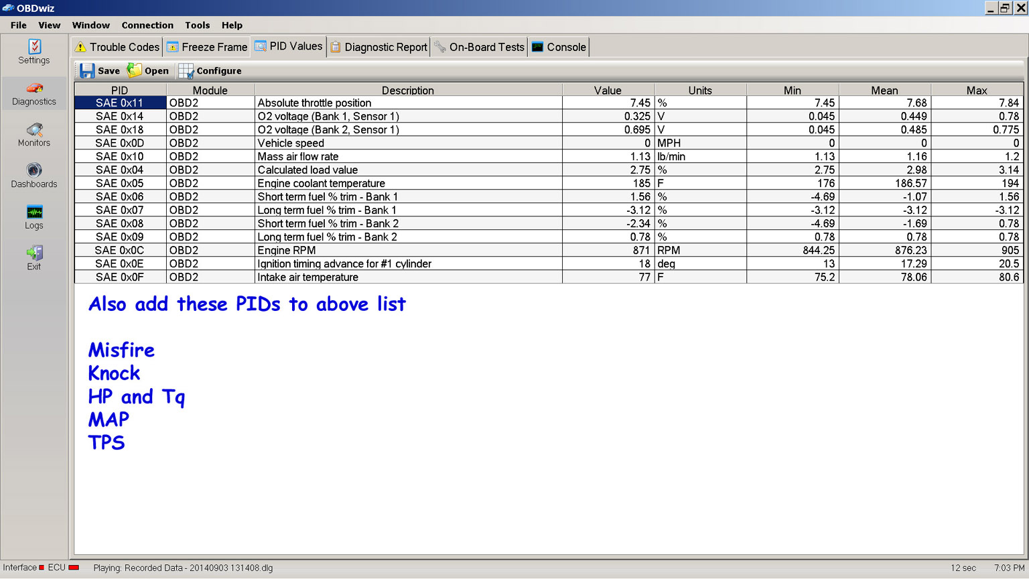Open the Logs panel
1029x579 pixels.
[x=34, y=216]
